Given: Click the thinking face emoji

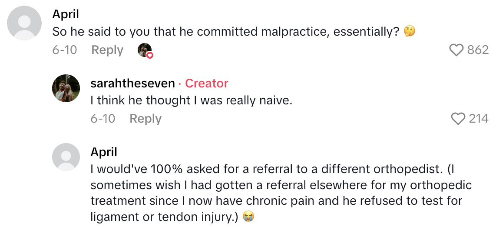Looking at the screenshot, I should click(x=409, y=31).
